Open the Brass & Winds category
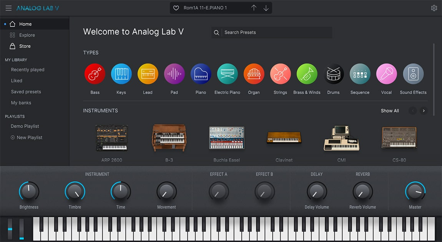442x242 pixels. coord(307,74)
